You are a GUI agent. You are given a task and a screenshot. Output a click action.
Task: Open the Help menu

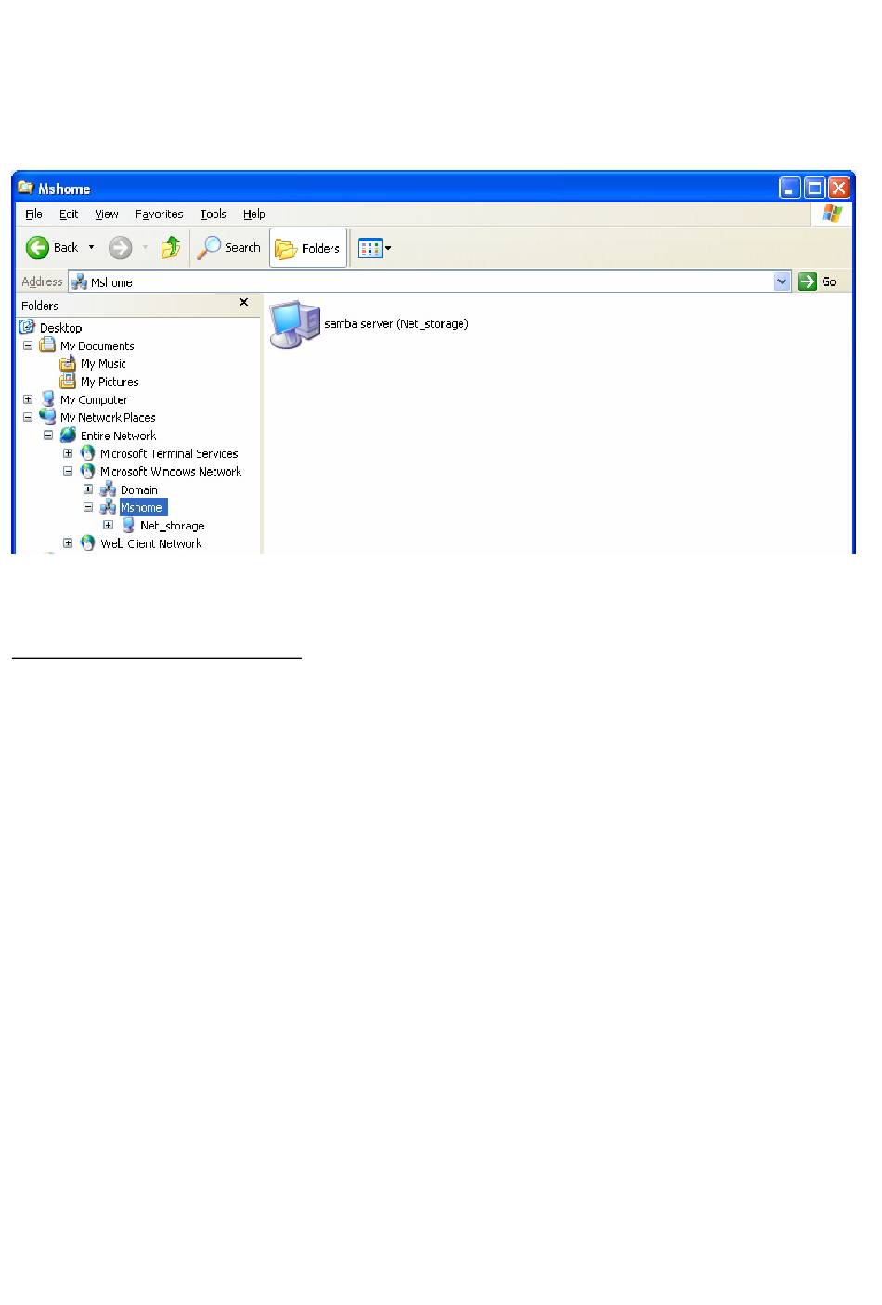tap(254, 214)
